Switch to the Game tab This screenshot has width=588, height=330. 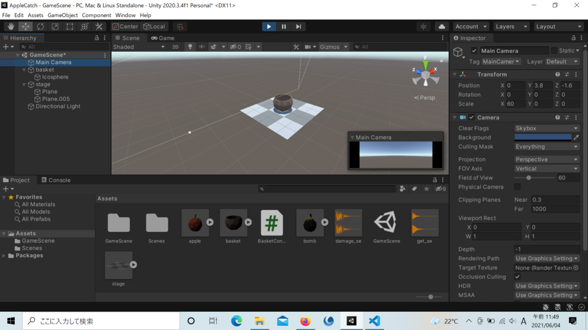pyautogui.click(x=163, y=38)
